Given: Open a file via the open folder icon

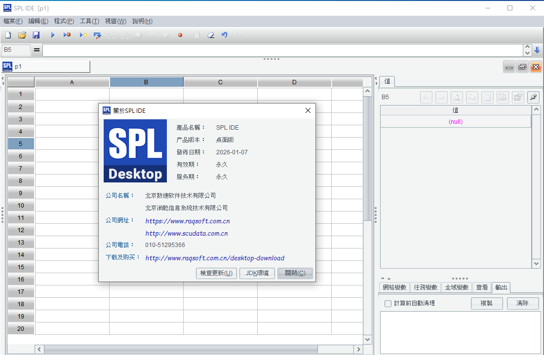Looking at the screenshot, I should pyautogui.click(x=22, y=35).
